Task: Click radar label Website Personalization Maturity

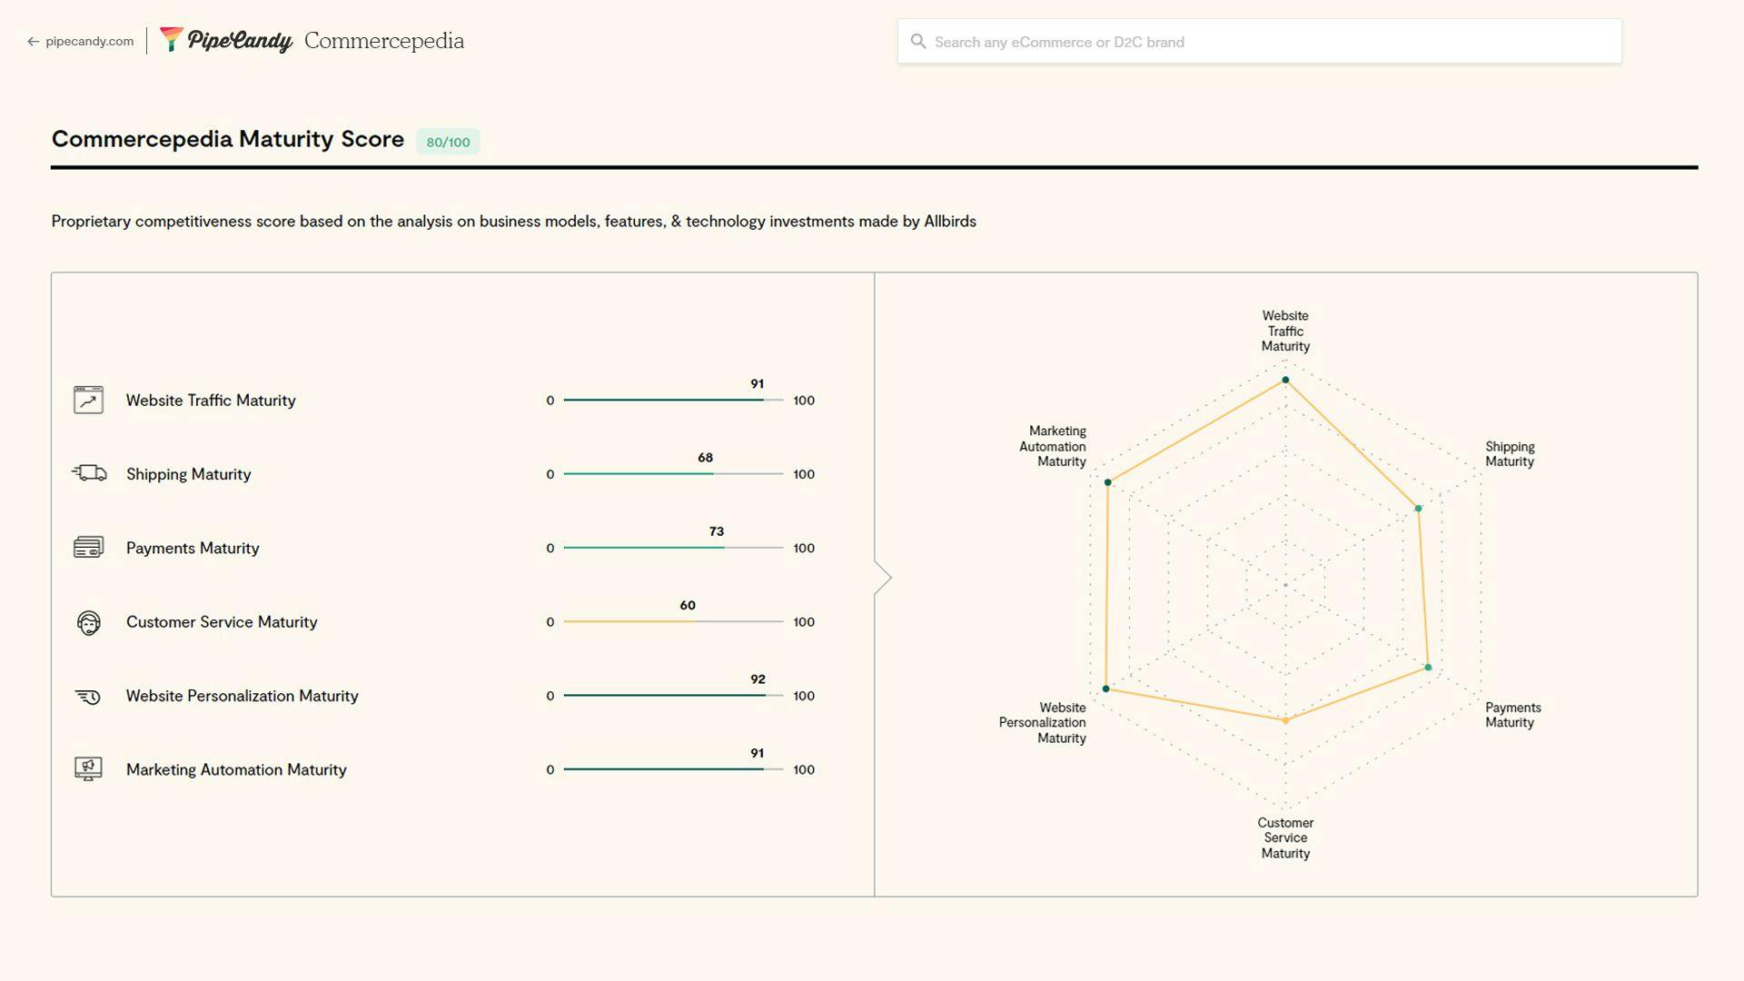Action: [1042, 723]
